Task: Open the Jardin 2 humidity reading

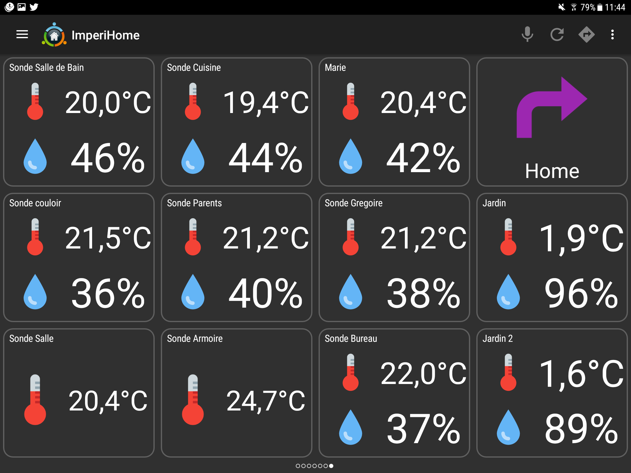Action: 581,428
